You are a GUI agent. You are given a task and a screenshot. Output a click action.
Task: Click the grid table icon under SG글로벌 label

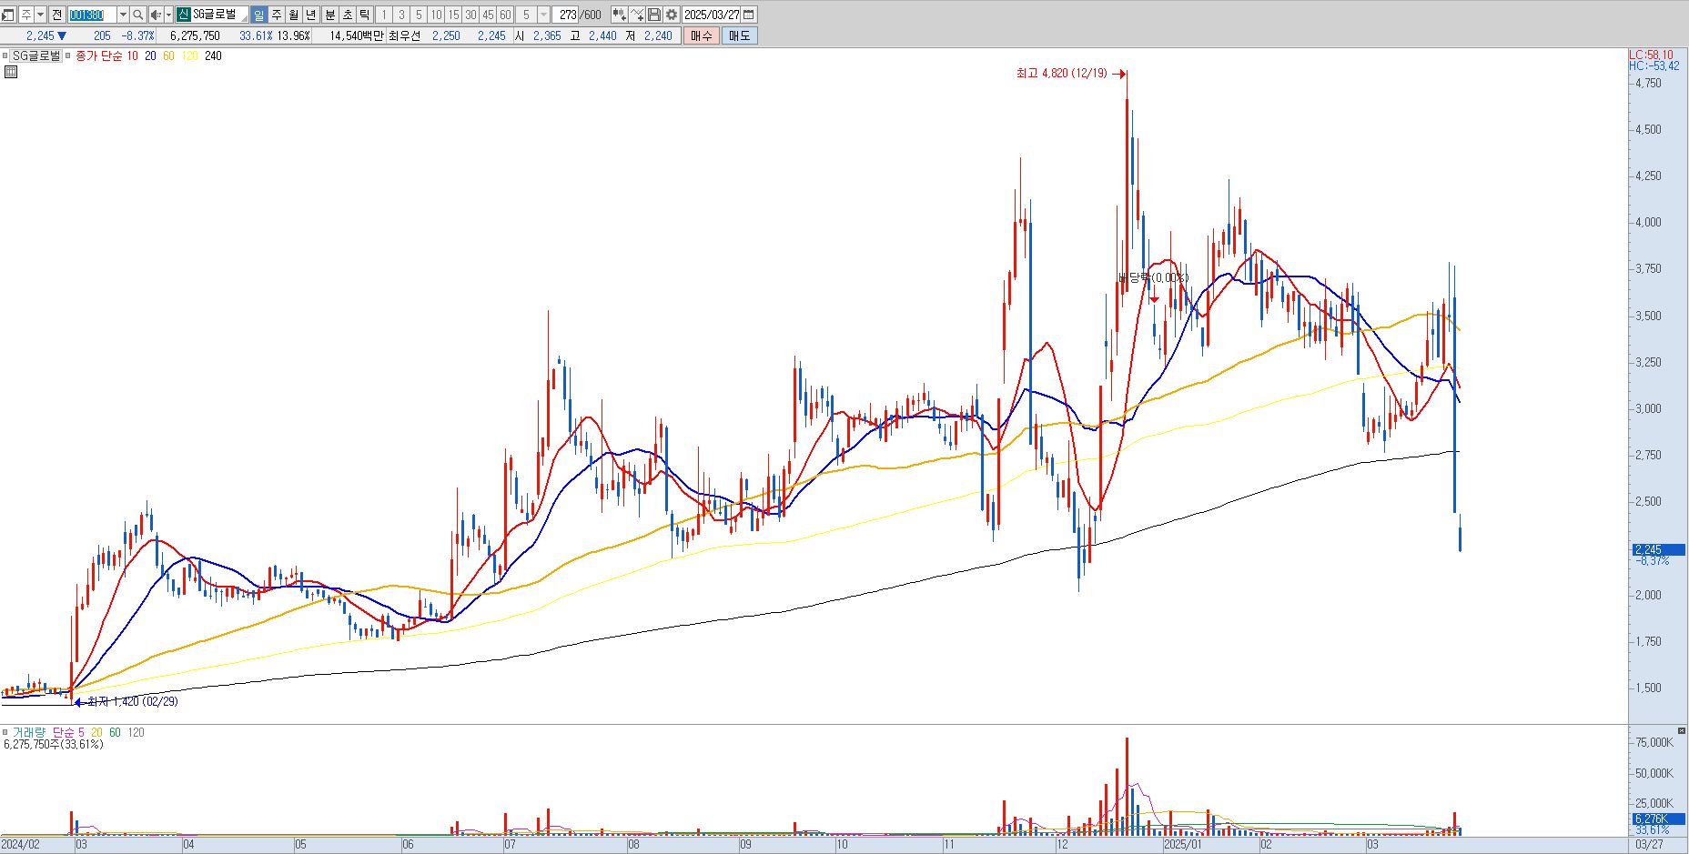click(10, 71)
